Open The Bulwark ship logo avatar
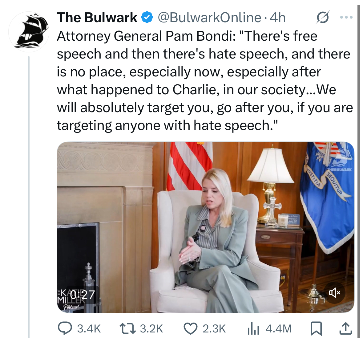 [x=29, y=32]
